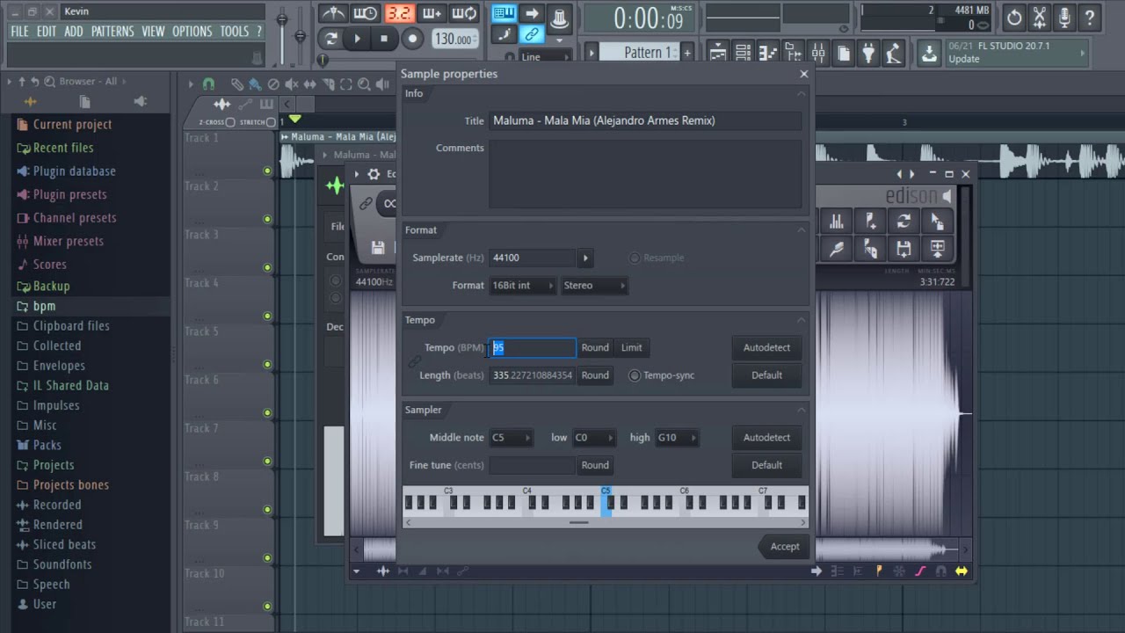This screenshot has width=1125, height=633.
Task: Click the undo history icon in the top toolbar
Action: 1014,17
